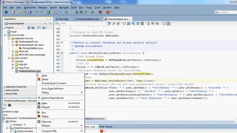Click the braces code-block icon in editor toolbar
Screen dimensions: 237x133
pos(124,23)
